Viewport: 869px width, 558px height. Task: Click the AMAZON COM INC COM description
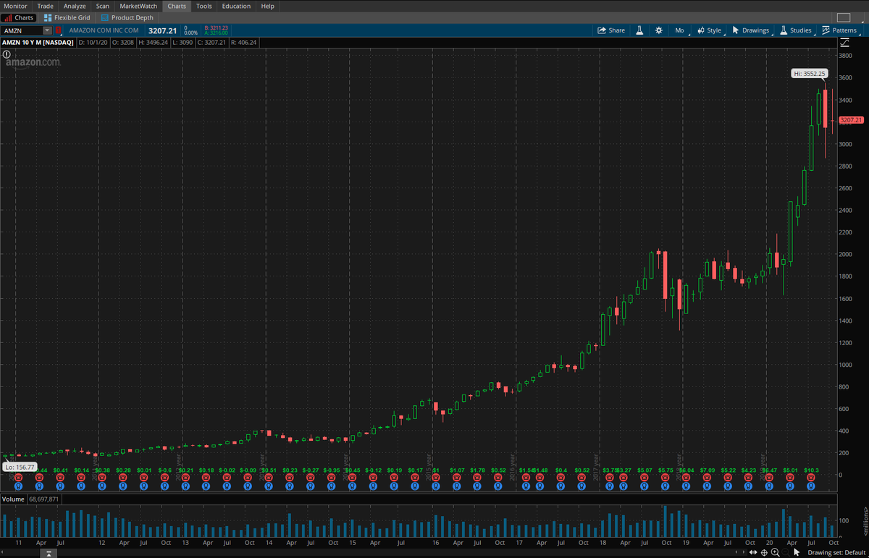[104, 30]
